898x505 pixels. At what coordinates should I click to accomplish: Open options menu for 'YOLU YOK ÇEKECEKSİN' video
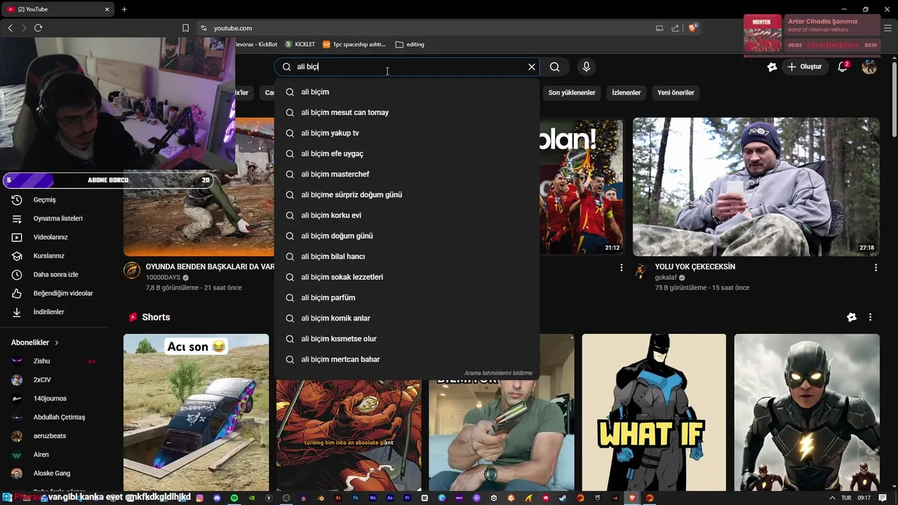(876, 268)
